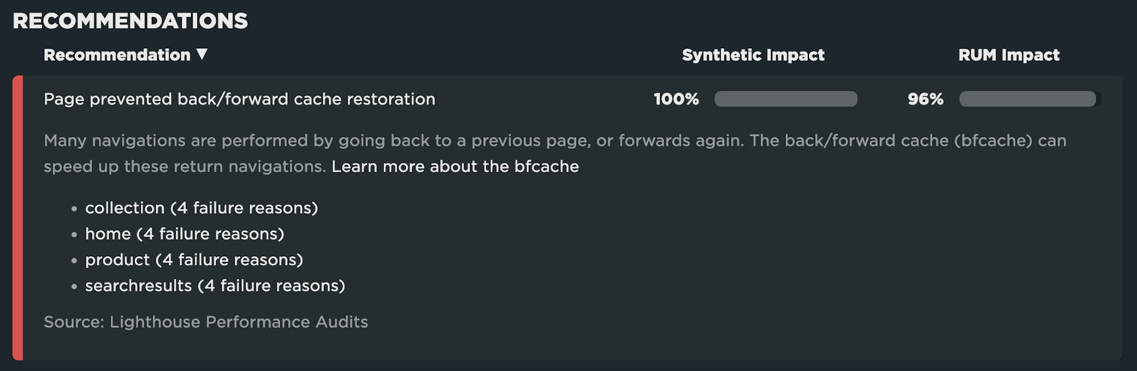The height and width of the screenshot is (371, 1137).
Task: Click the bfcache description paragraph text
Action: [x=398, y=141]
